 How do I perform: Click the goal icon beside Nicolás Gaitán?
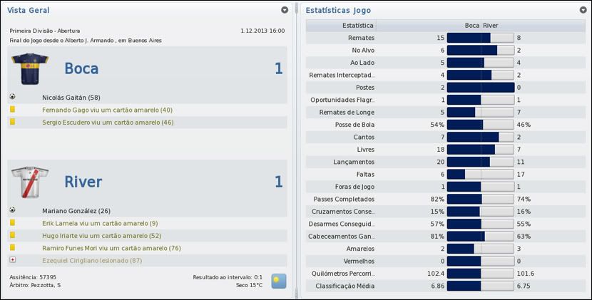click(x=13, y=97)
